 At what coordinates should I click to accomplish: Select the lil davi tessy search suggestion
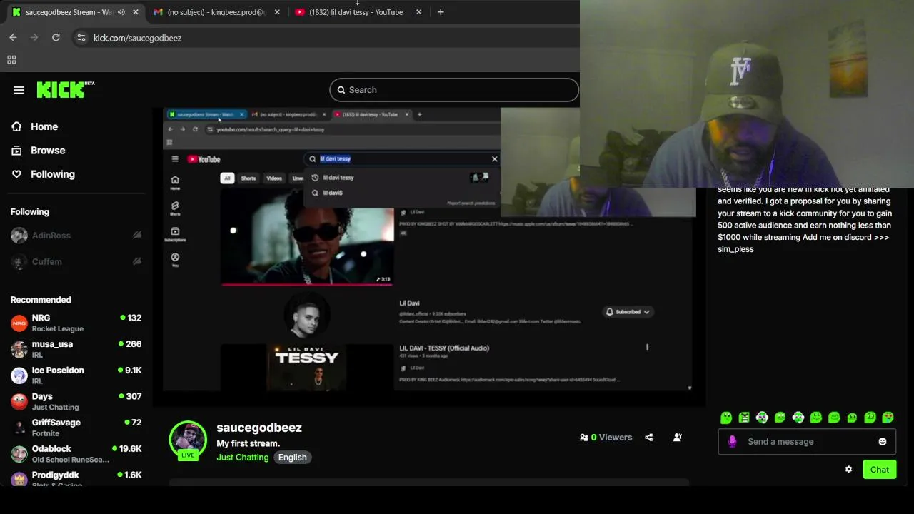(338, 178)
